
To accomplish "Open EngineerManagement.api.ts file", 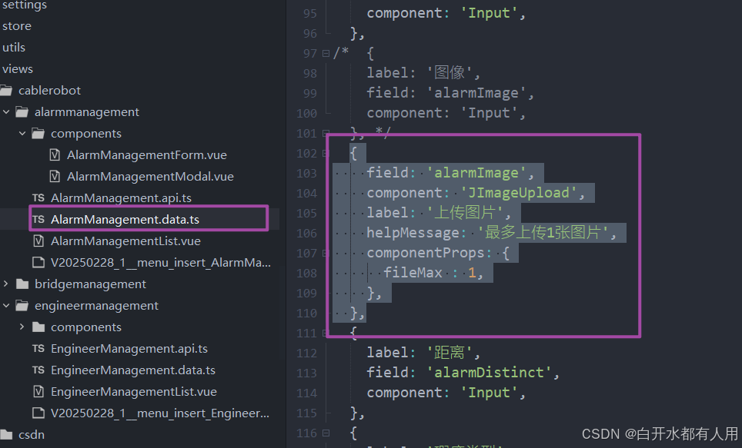I will (129, 349).
